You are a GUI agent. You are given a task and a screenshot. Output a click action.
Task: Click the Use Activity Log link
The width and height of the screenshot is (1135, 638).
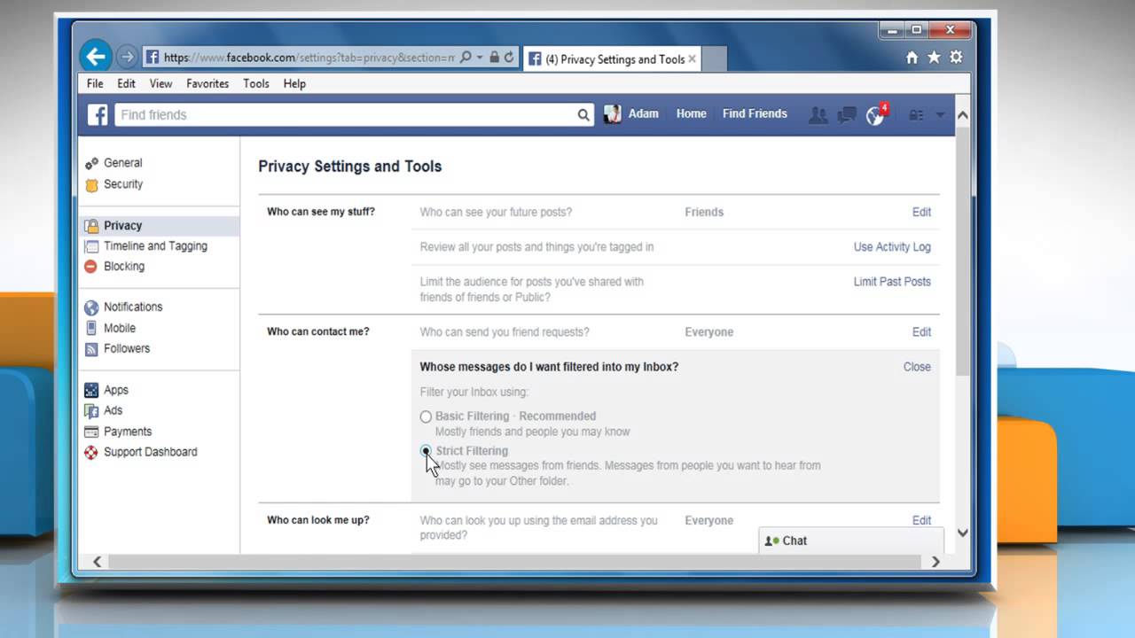coord(892,247)
